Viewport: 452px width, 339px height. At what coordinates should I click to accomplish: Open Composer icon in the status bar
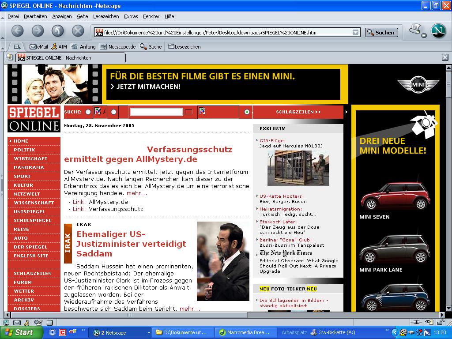38,323
